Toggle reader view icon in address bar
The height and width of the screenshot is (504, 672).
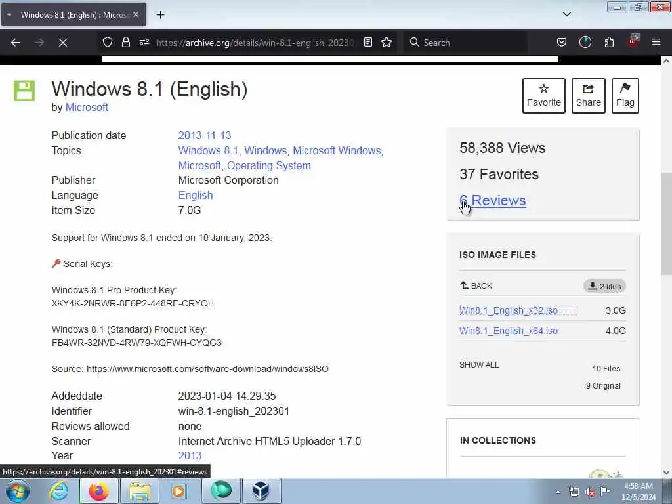pyautogui.click(x=367, y=42)
